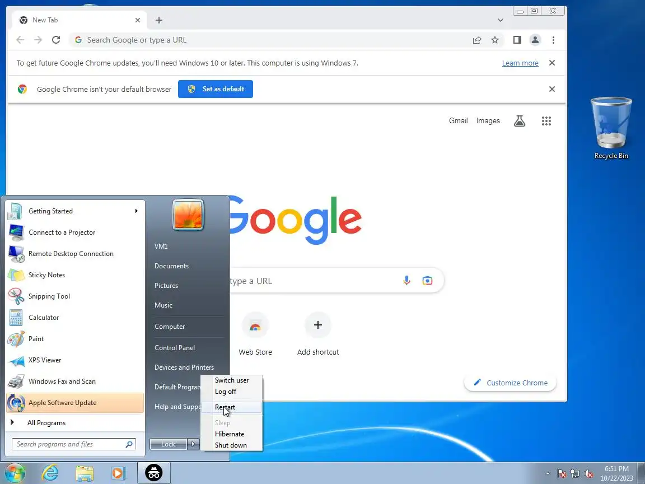Open Chrome profile avatar
The height and width of the screenshot is (484, 645).
tap(535, 40)
